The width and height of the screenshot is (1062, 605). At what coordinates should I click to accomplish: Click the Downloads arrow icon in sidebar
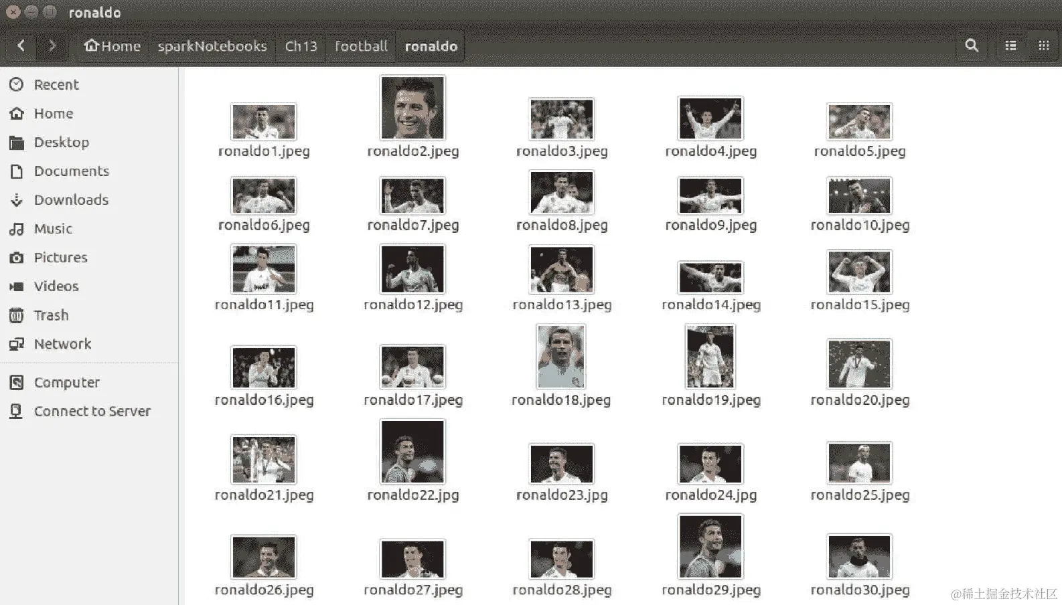(17, 199)
